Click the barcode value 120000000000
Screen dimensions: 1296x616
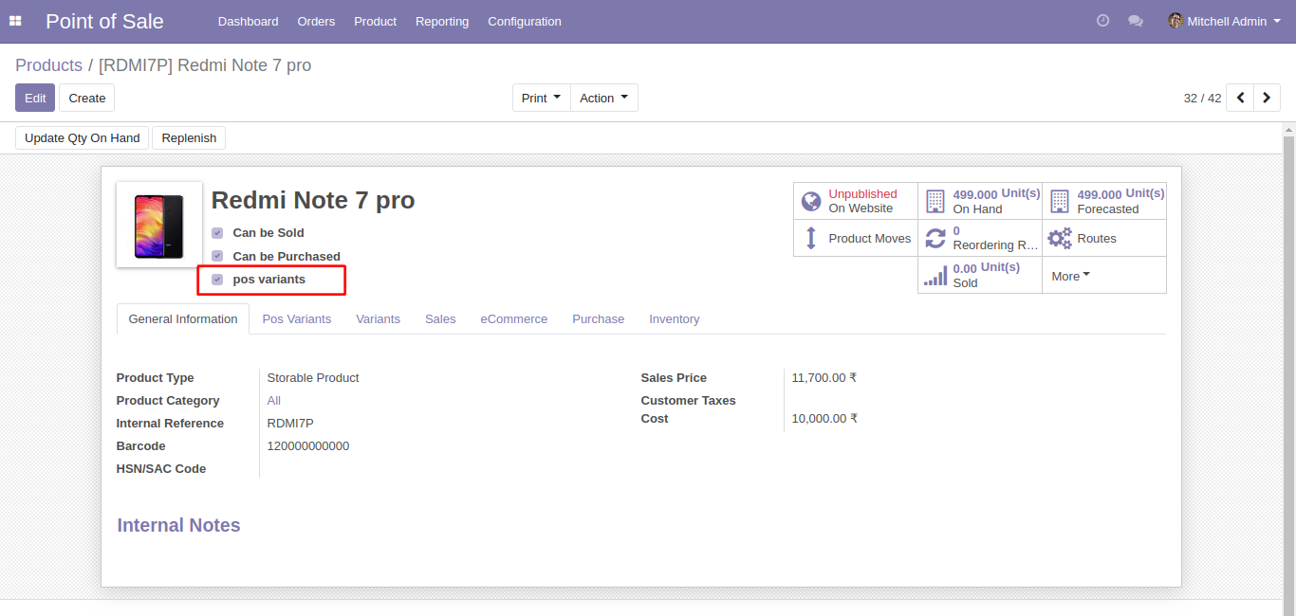308,445
